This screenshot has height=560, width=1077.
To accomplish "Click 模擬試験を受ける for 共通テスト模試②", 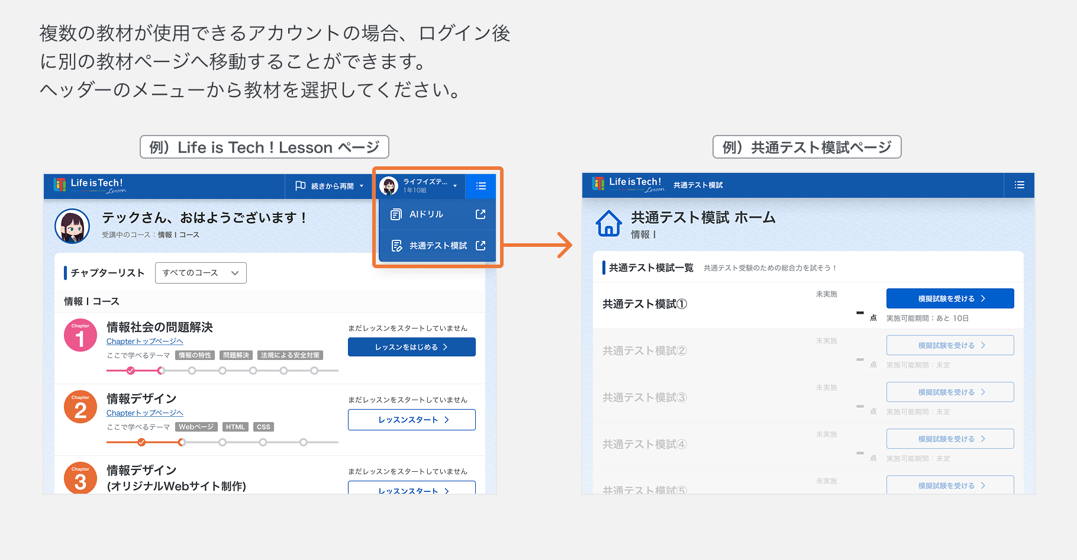I will [950, 345].
